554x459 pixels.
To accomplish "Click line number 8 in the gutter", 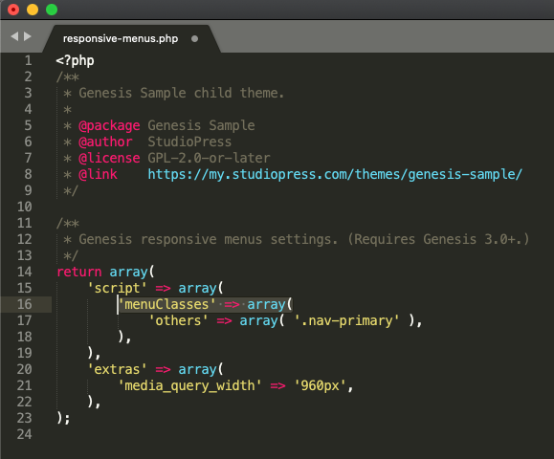I will tap(28, 174).
